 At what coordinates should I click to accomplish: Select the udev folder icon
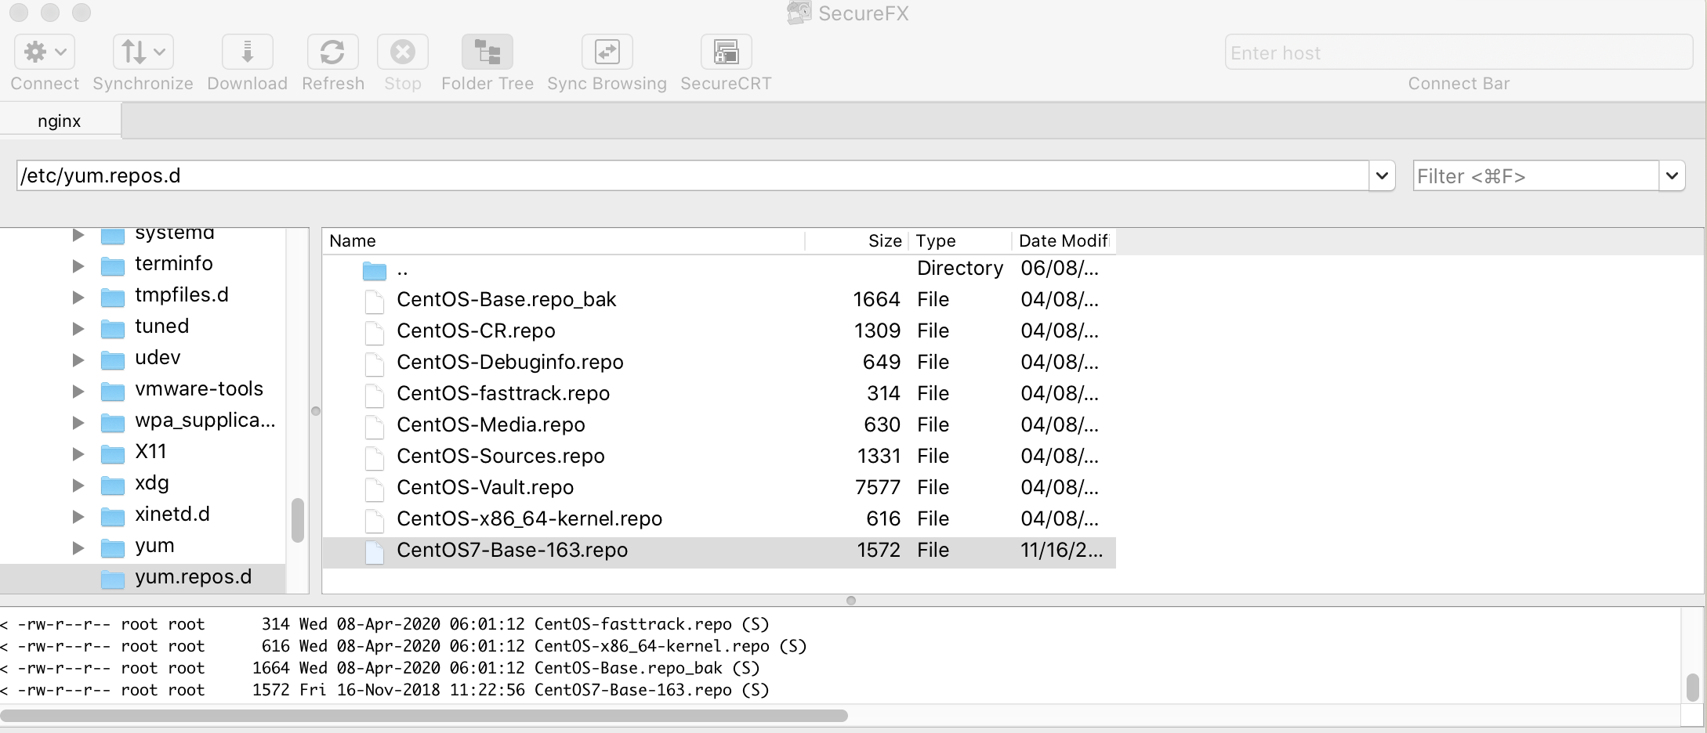pyautogui.click(x=113, y=360)
